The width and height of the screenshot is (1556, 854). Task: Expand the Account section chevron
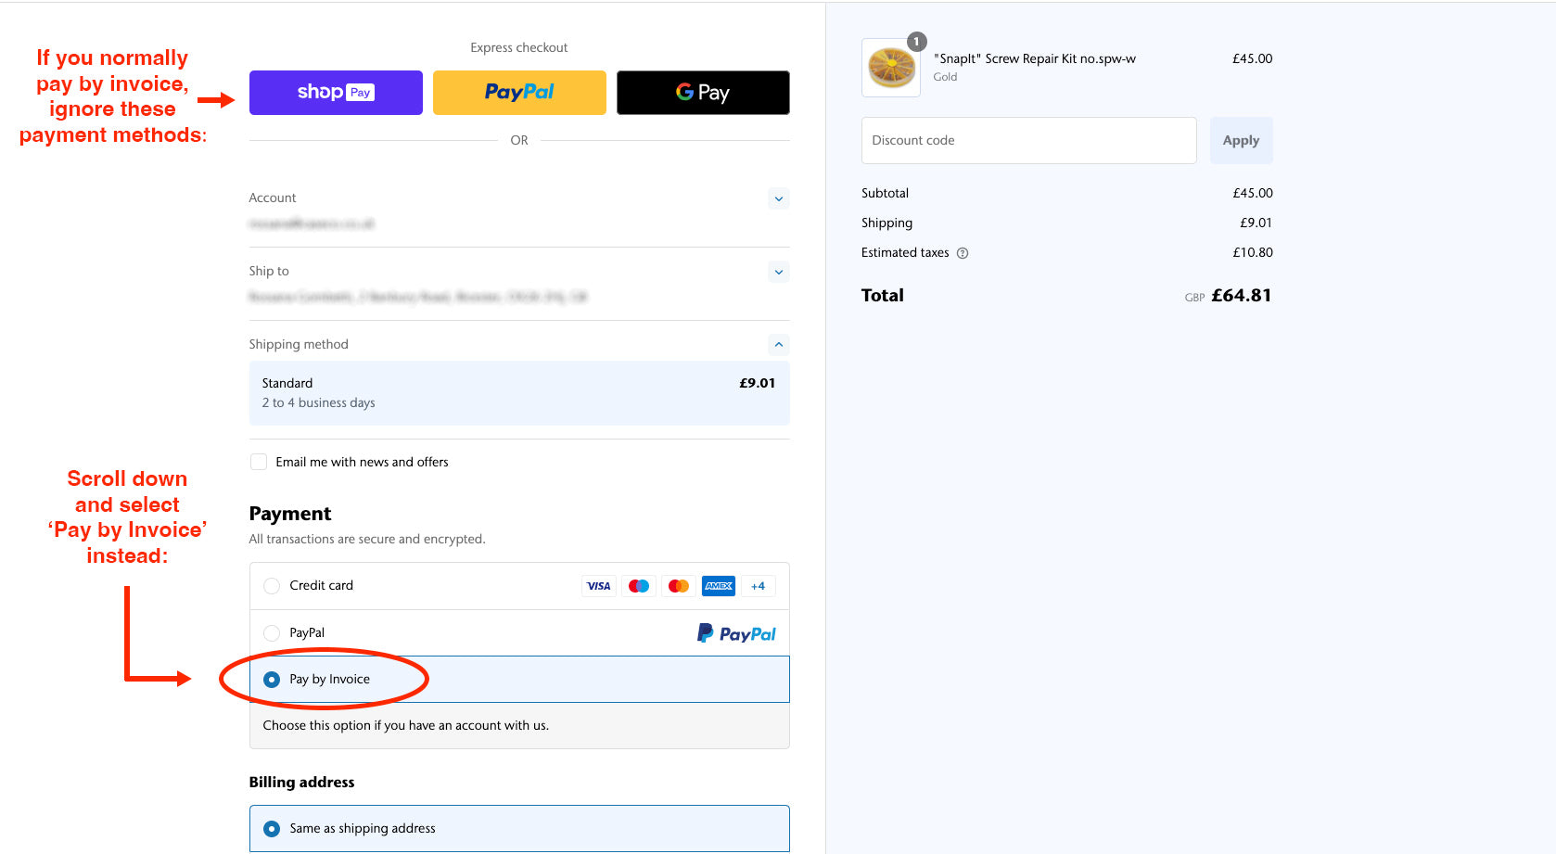point(779,198)
